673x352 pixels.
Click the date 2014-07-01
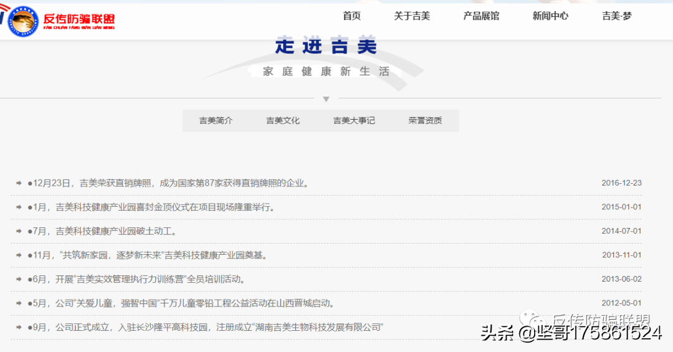tap(621, 231)
